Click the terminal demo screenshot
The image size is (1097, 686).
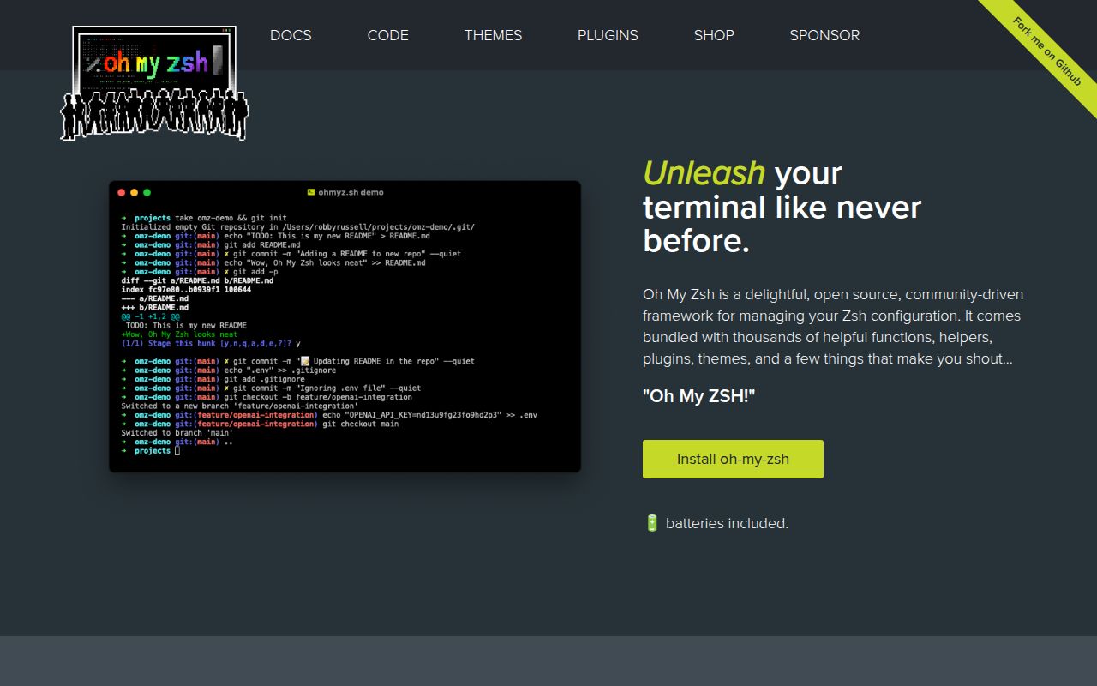(x=345, y=327)
